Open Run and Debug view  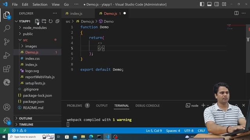[x=7, y=55]
